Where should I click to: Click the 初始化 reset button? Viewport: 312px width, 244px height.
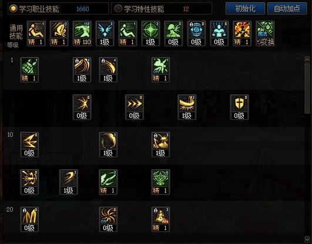tap(245, 9)
